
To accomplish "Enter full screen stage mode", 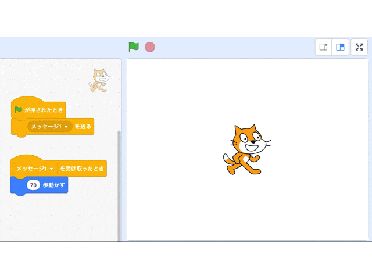I will (x=359, y=47).
